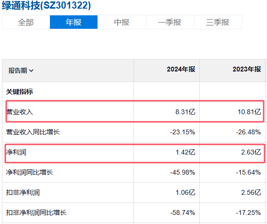Click the 净利润 row label
The width and height of the screenshot is (267, 224).
point(16,152)
